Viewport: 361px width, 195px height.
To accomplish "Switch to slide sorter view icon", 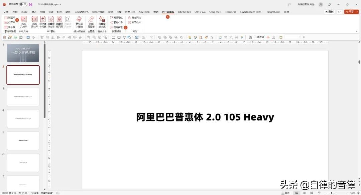I will click(x=304, y=193).
